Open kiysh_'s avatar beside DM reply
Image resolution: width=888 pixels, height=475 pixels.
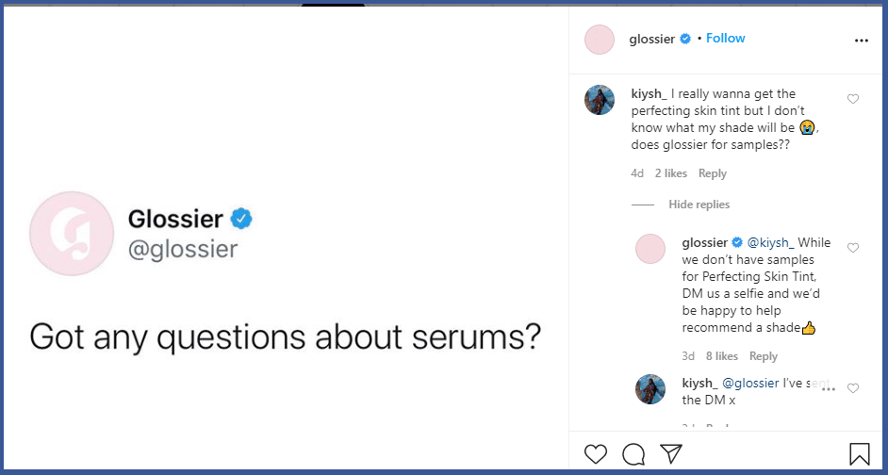[x=650, y=389]
